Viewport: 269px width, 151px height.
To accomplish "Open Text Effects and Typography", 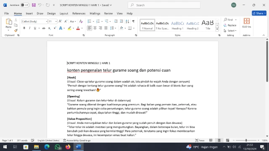I will tap(61, 28).
